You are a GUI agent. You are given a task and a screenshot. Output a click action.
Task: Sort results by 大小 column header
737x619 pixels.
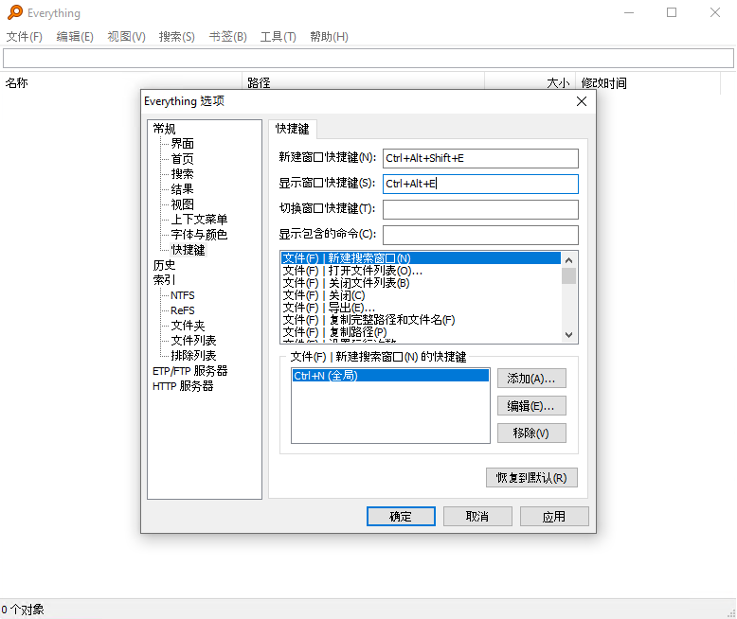point(530,82)
